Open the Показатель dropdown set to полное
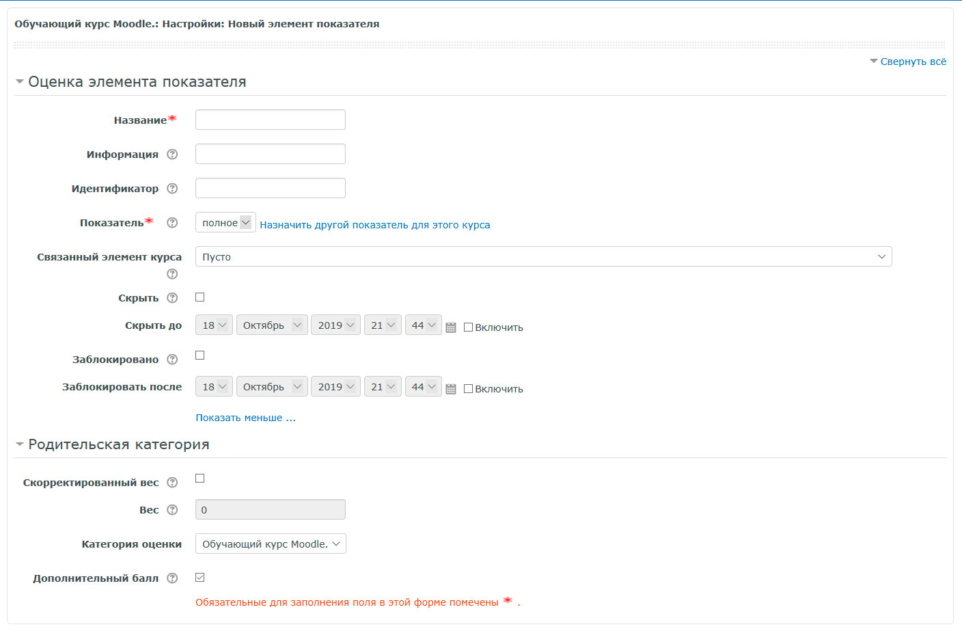The width and height of the screenshot is (962, 631). click(225, 223)
